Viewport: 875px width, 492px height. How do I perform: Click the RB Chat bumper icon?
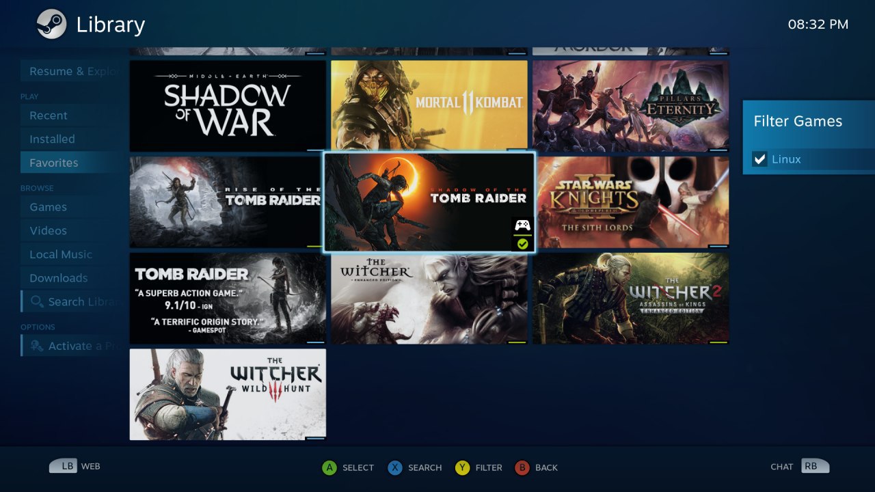tap(815, 466)
